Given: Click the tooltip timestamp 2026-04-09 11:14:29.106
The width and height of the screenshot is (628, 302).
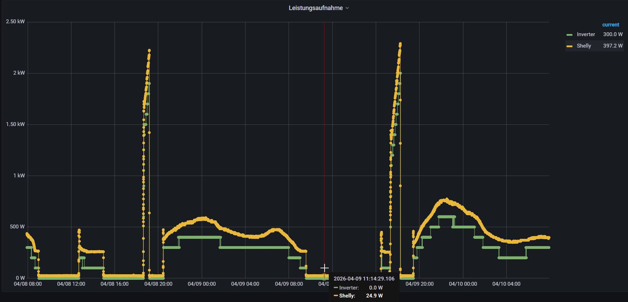Looking at the screenshot, I should [x=364, y=279].
